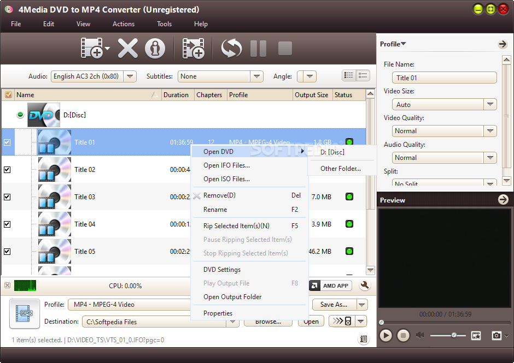Close the CPU graph with X icon
The image size is (514, 363).
pyautogui.click(x=7, y=285)
